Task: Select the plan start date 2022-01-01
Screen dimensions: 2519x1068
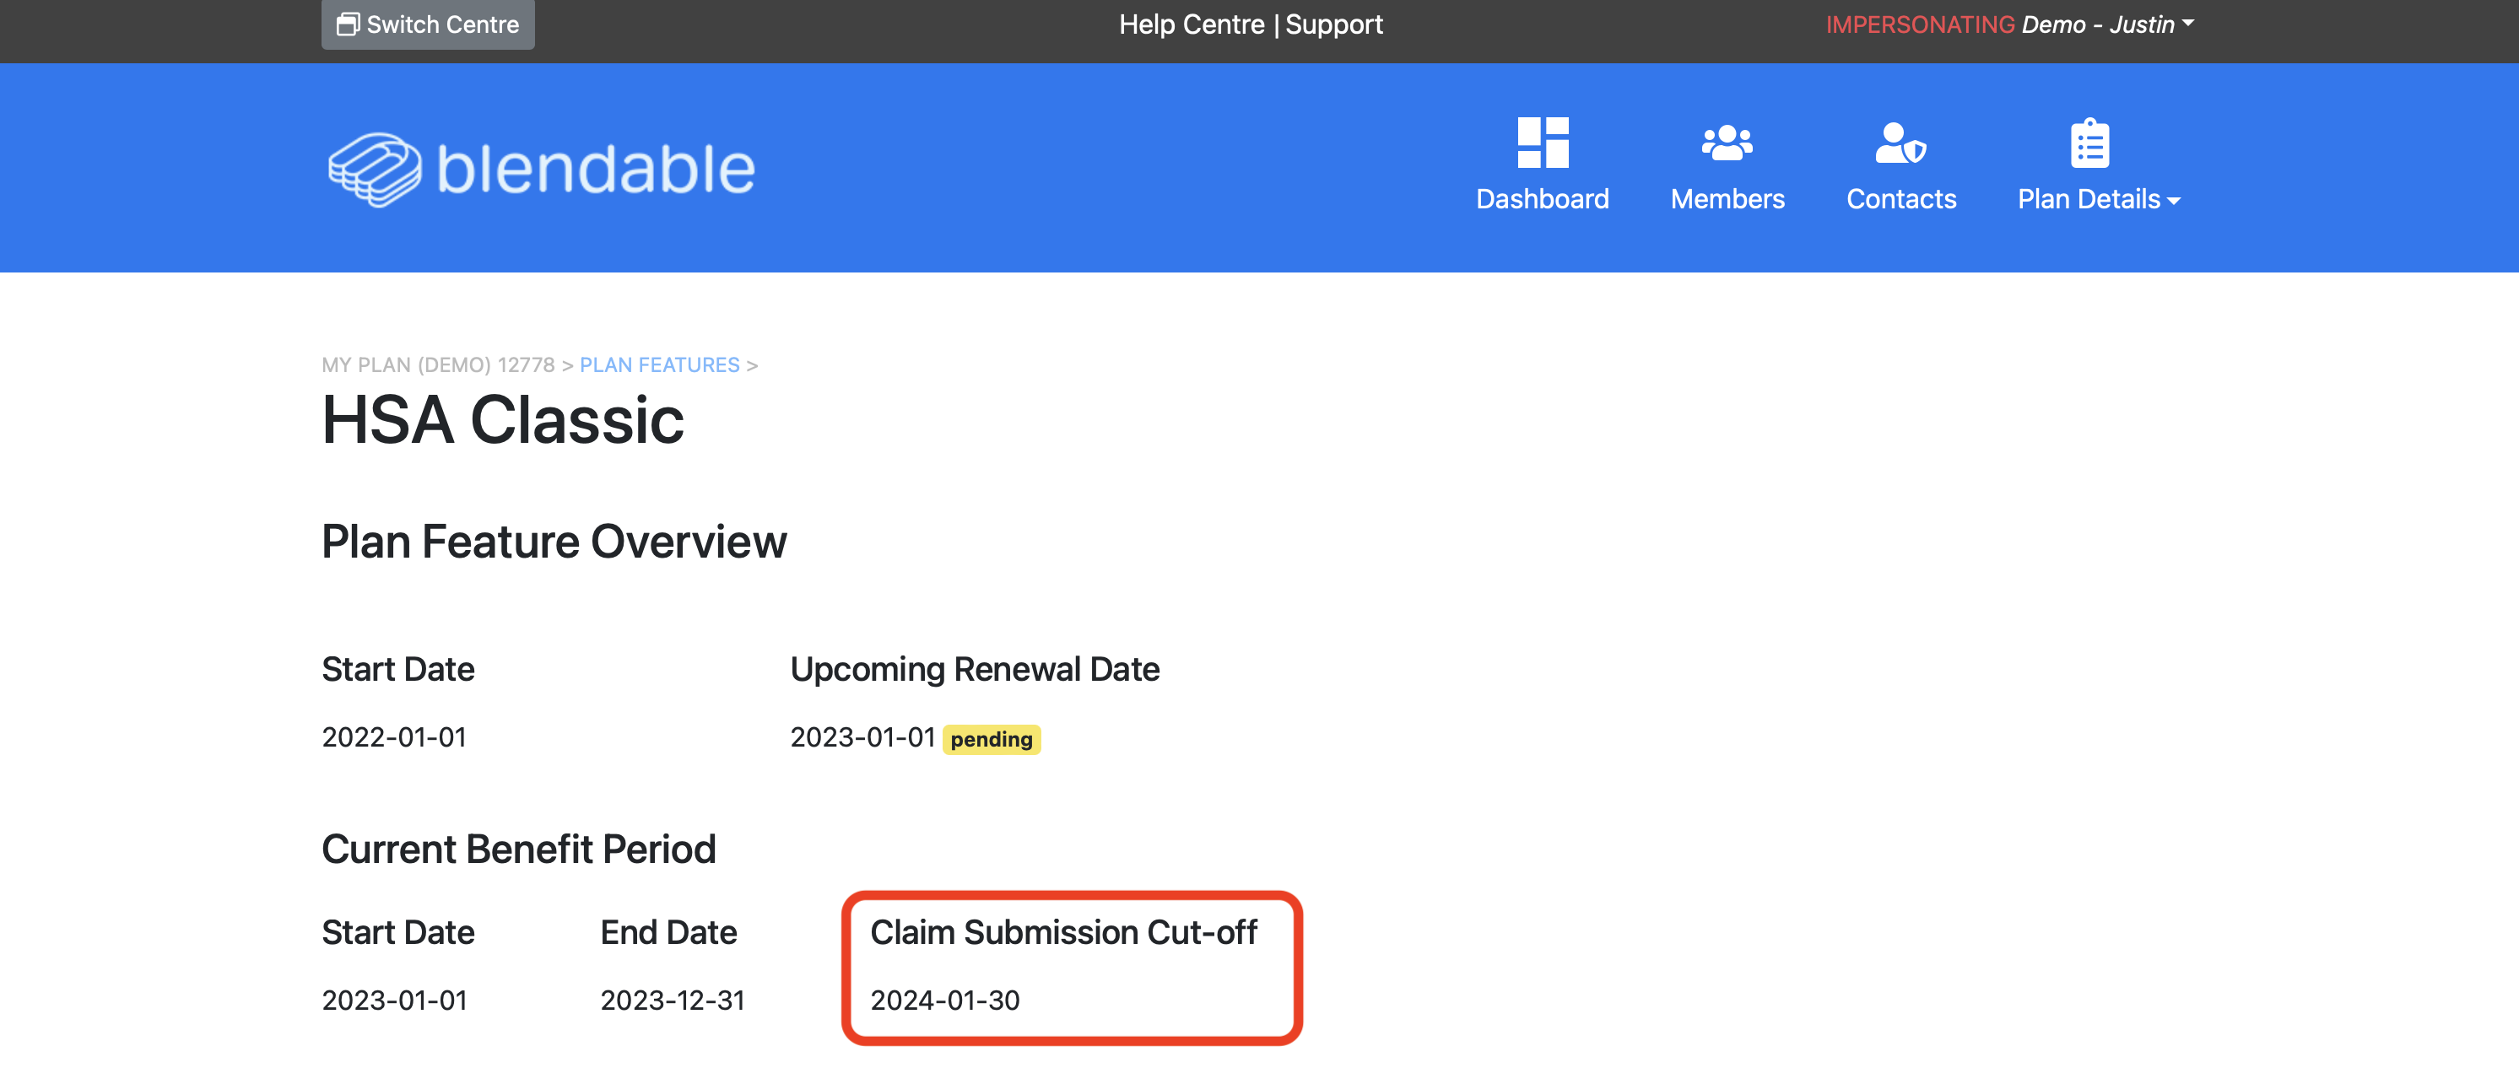Action: pos(394,736)
